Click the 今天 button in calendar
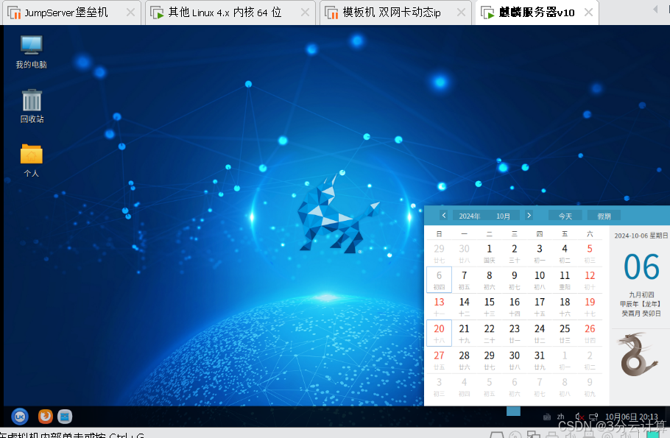 click(x=565, y=216)
